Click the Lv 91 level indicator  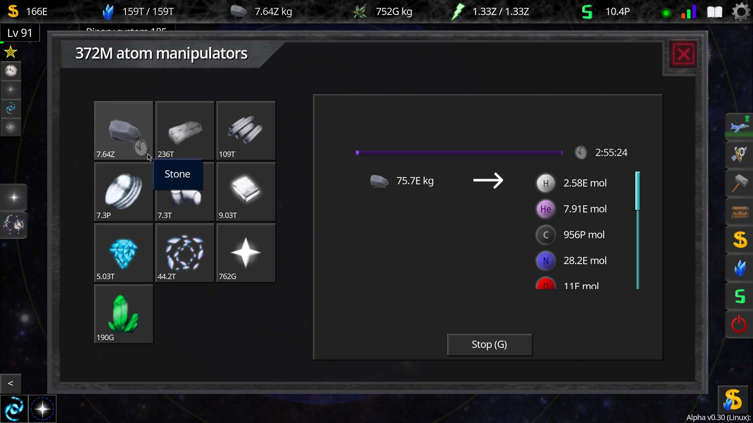(20, 33)
